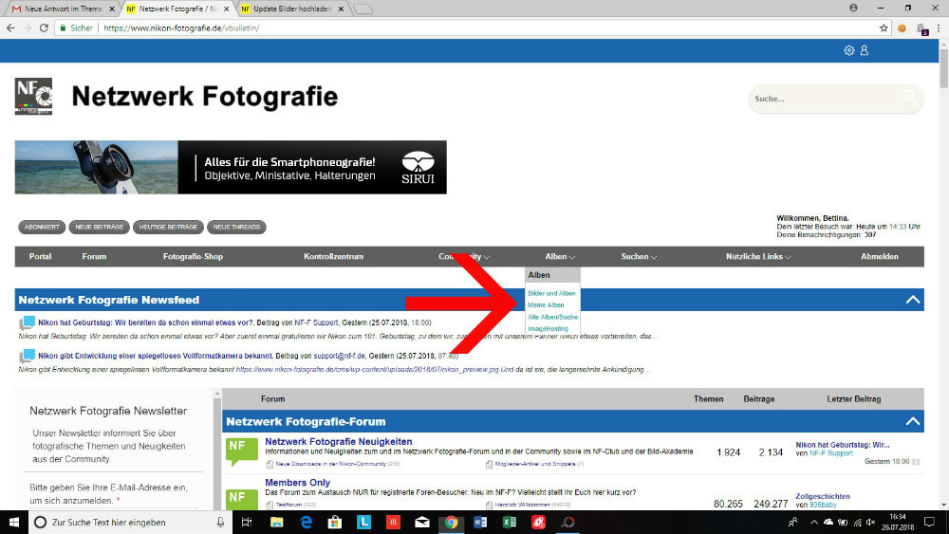The height and width of the screenshot is (534, 949).
Task: Show hidden system tray icons
Action: tap(814, 522)
